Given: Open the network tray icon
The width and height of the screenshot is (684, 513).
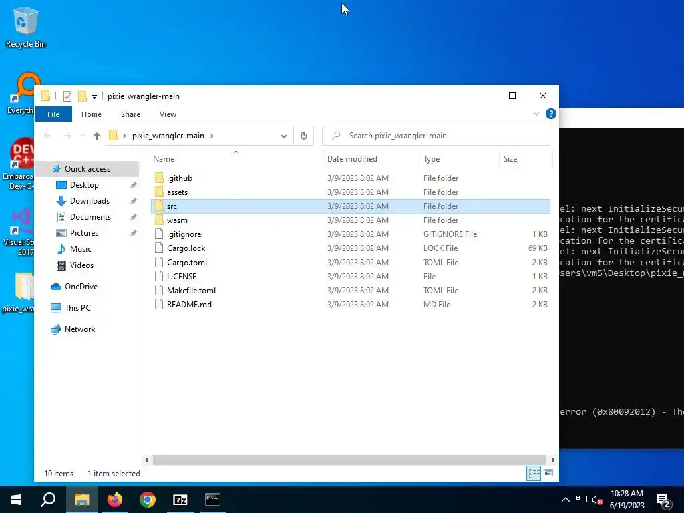Looking at the screenshot, I should [x=582, y=500].
